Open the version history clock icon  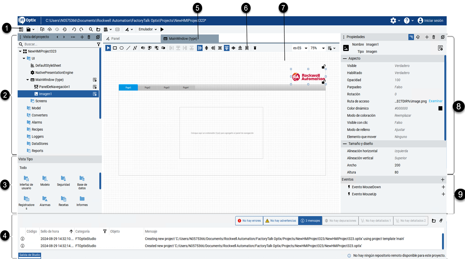pyautogui.click(x=64, y=29)
